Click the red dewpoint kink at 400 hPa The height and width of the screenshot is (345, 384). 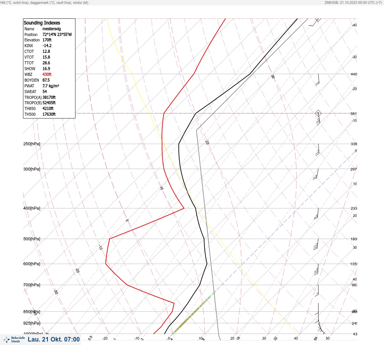[x=184, y=208]
